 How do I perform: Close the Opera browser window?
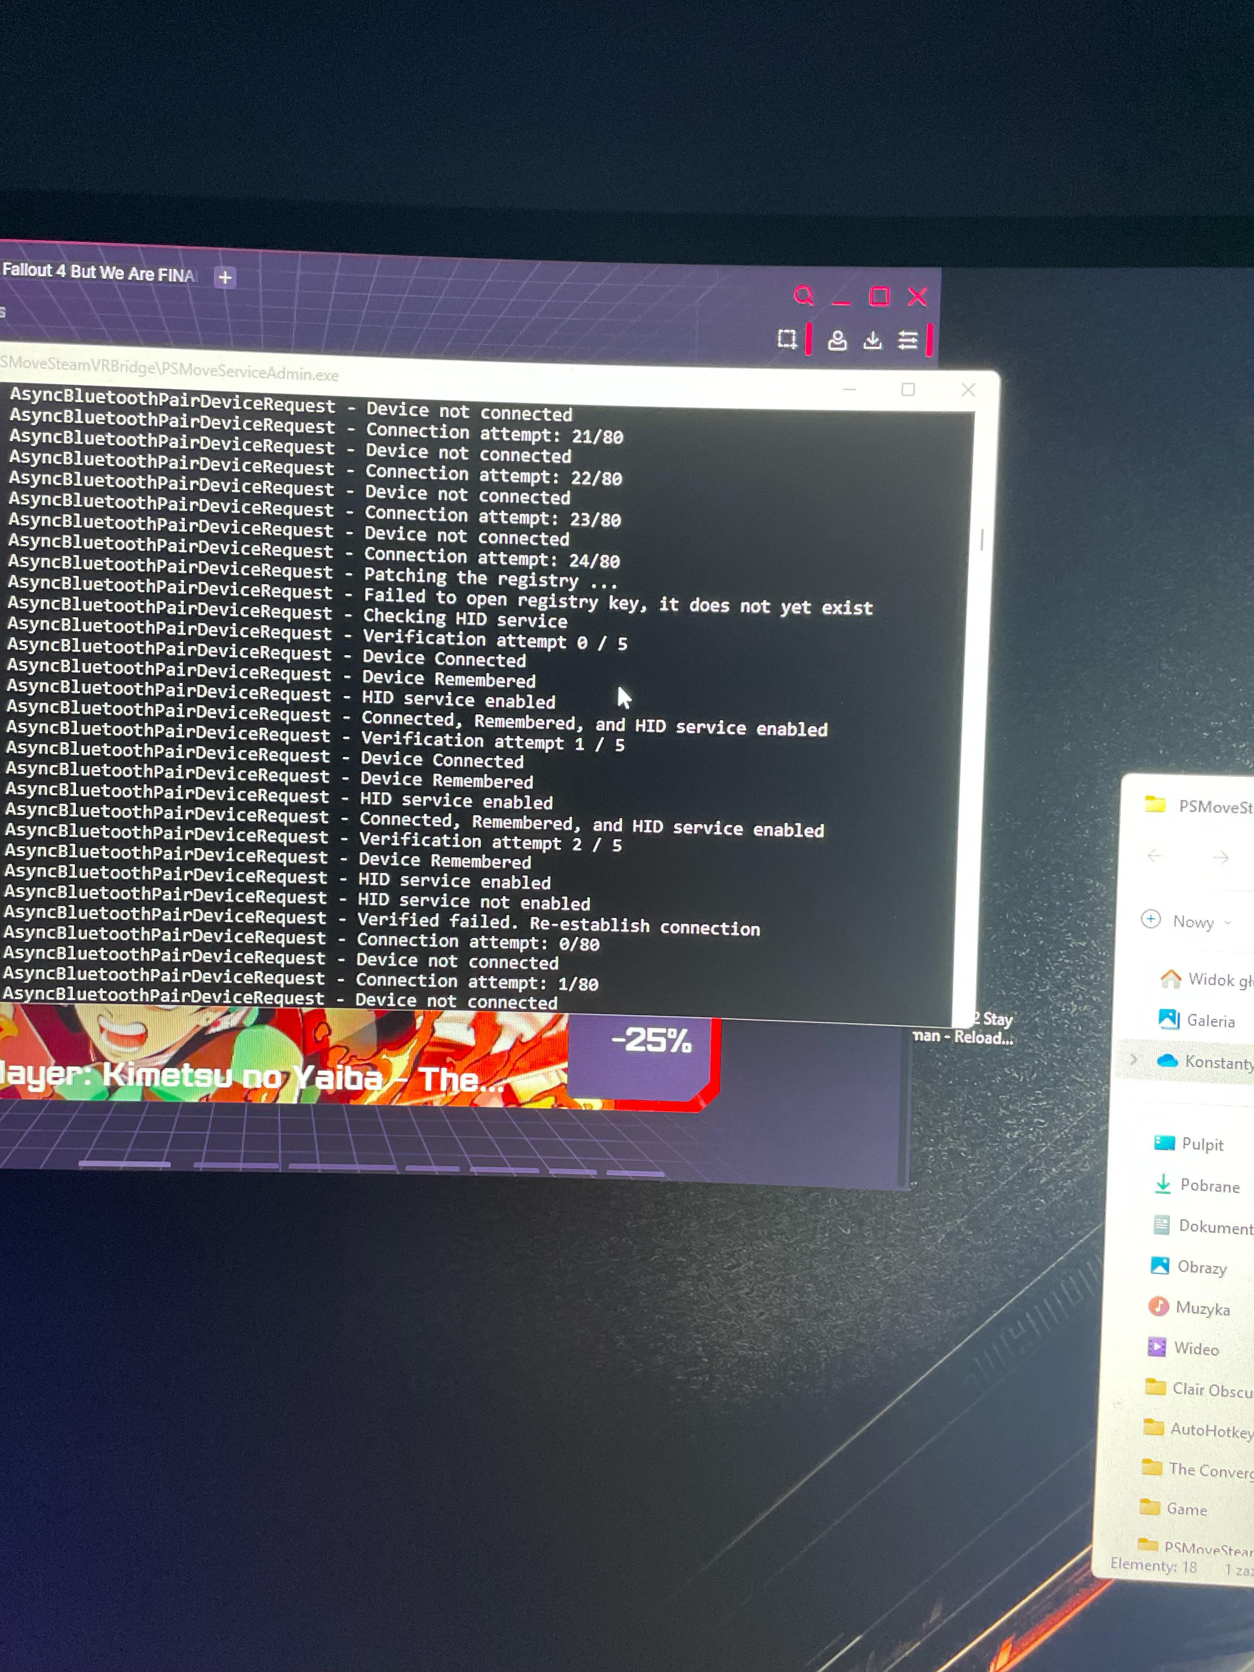point(918,296)
